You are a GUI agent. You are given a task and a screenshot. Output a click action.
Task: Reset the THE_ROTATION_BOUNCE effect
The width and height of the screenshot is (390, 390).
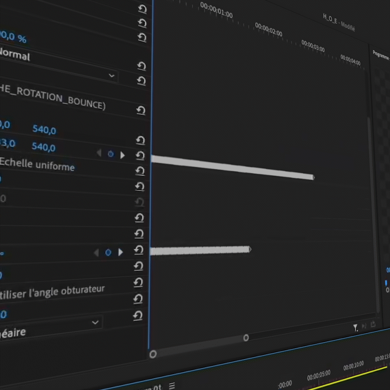click(x=140, y=110)
